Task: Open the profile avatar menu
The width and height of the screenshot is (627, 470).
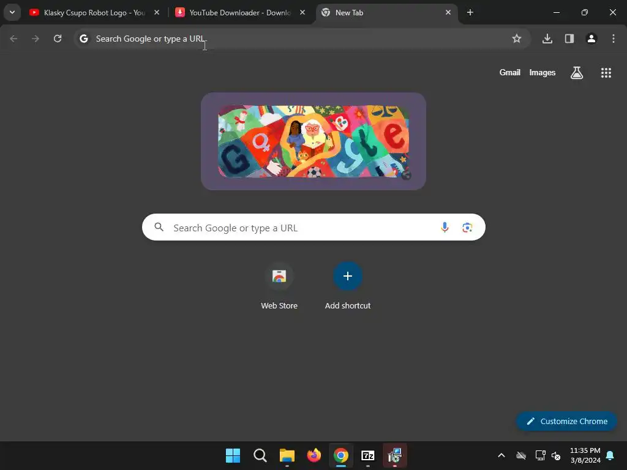Action: pyautogui.click(x=591, y=39)
